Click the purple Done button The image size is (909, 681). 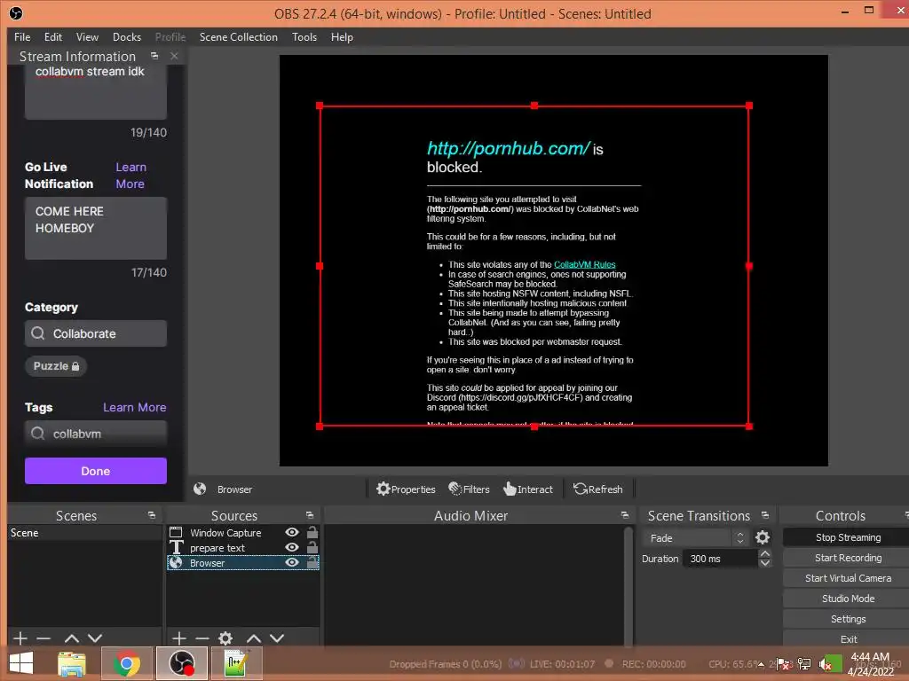point(96,471)
